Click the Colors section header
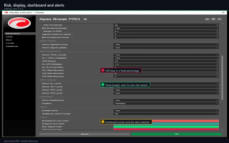 point(44,117)
